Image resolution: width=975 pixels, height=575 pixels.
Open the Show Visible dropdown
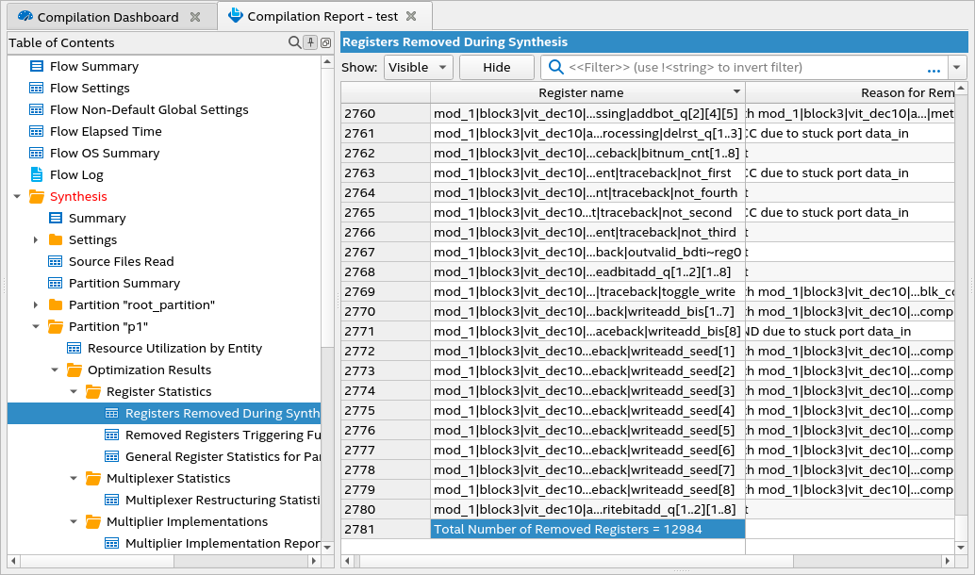pos(418,67)
